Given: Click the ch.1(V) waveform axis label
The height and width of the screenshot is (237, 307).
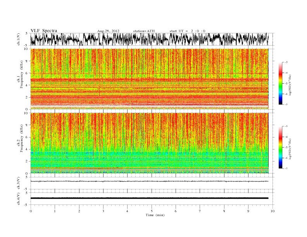Looking at the screenshot, I should coord(19,39).
